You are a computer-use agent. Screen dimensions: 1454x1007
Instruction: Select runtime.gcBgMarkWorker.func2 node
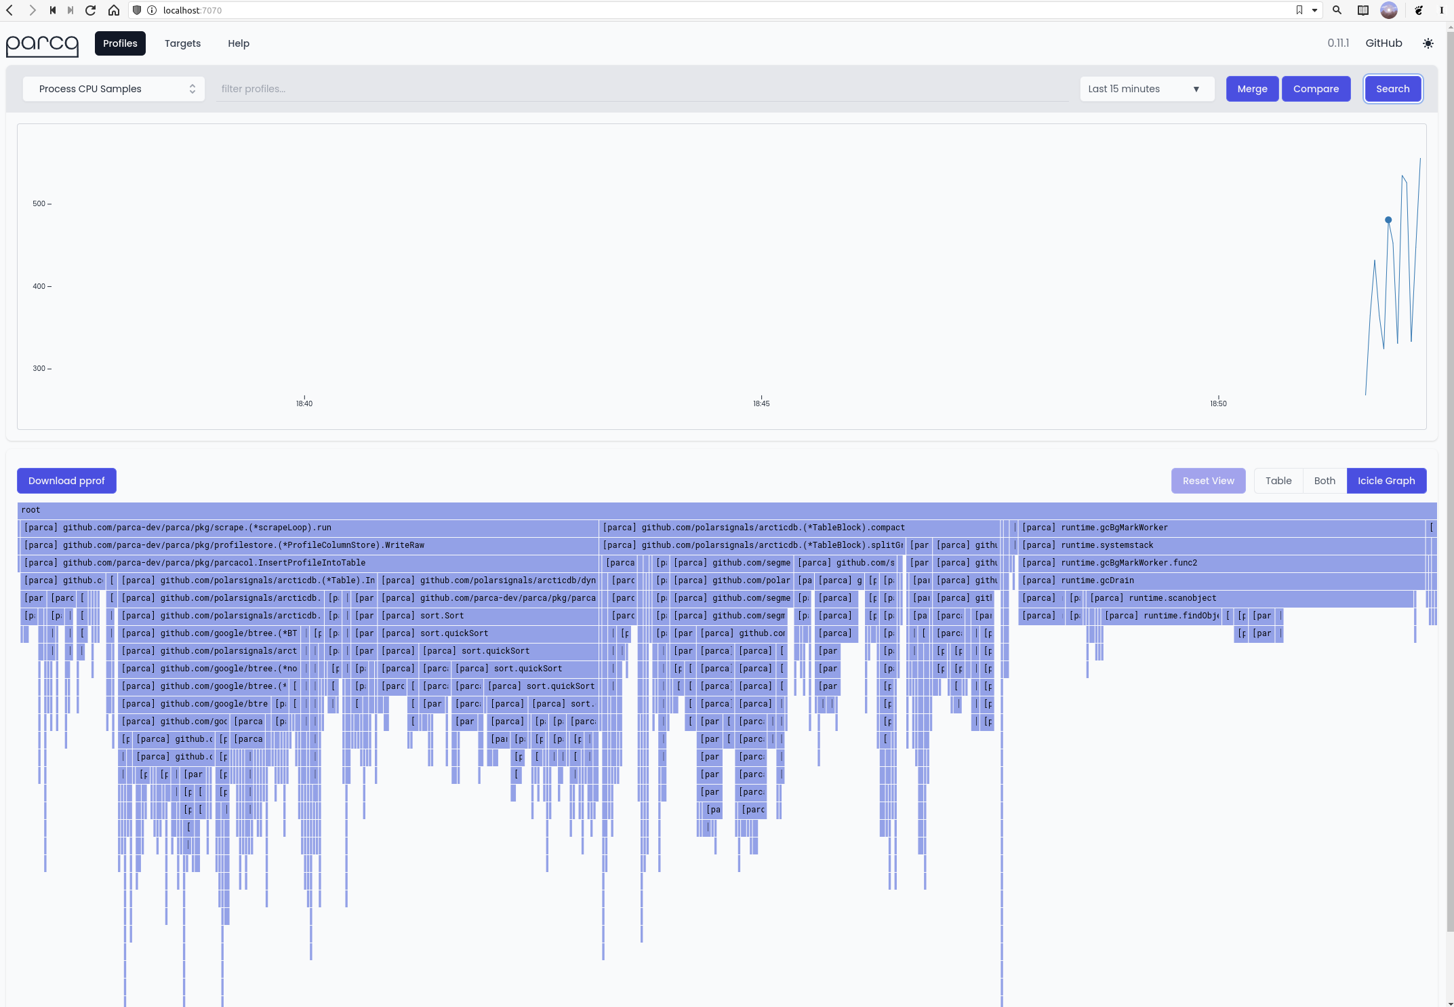(x=1222, y=563)
